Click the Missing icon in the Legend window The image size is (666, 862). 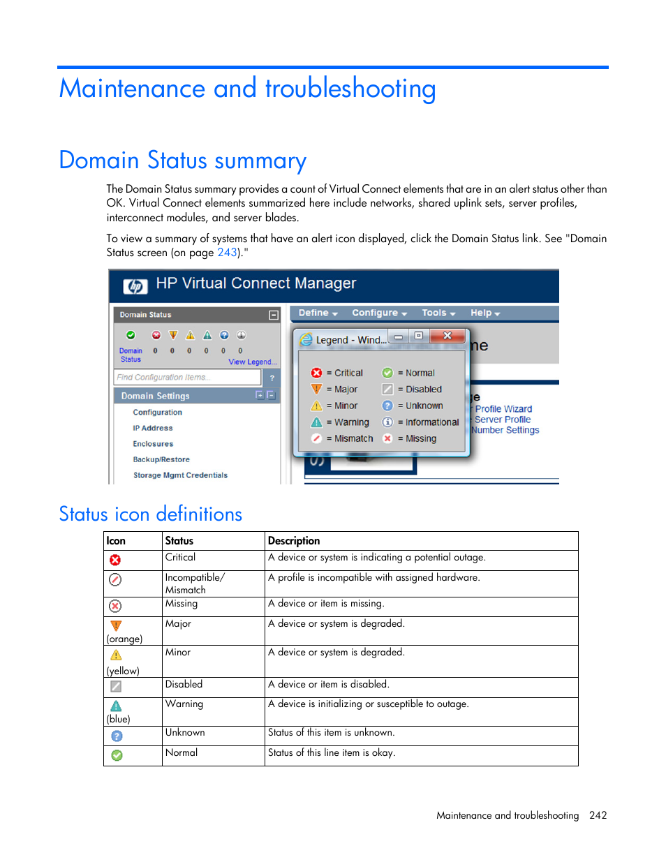(x=387, y=438)
